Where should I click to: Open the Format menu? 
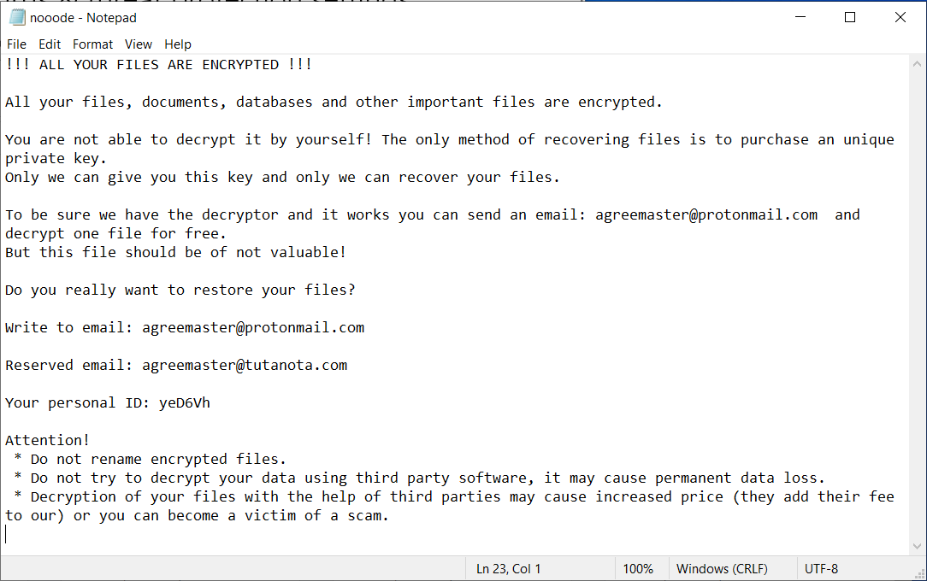(x=92, y=44)
